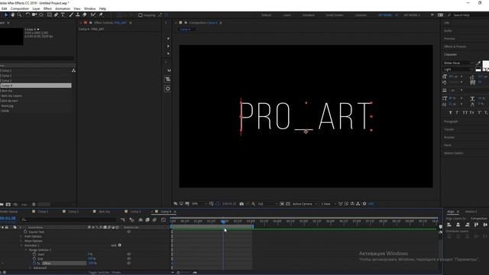This screenshot has width=489, height=275.
Task: Expand the Advanced group
Action: pos(31,267)
